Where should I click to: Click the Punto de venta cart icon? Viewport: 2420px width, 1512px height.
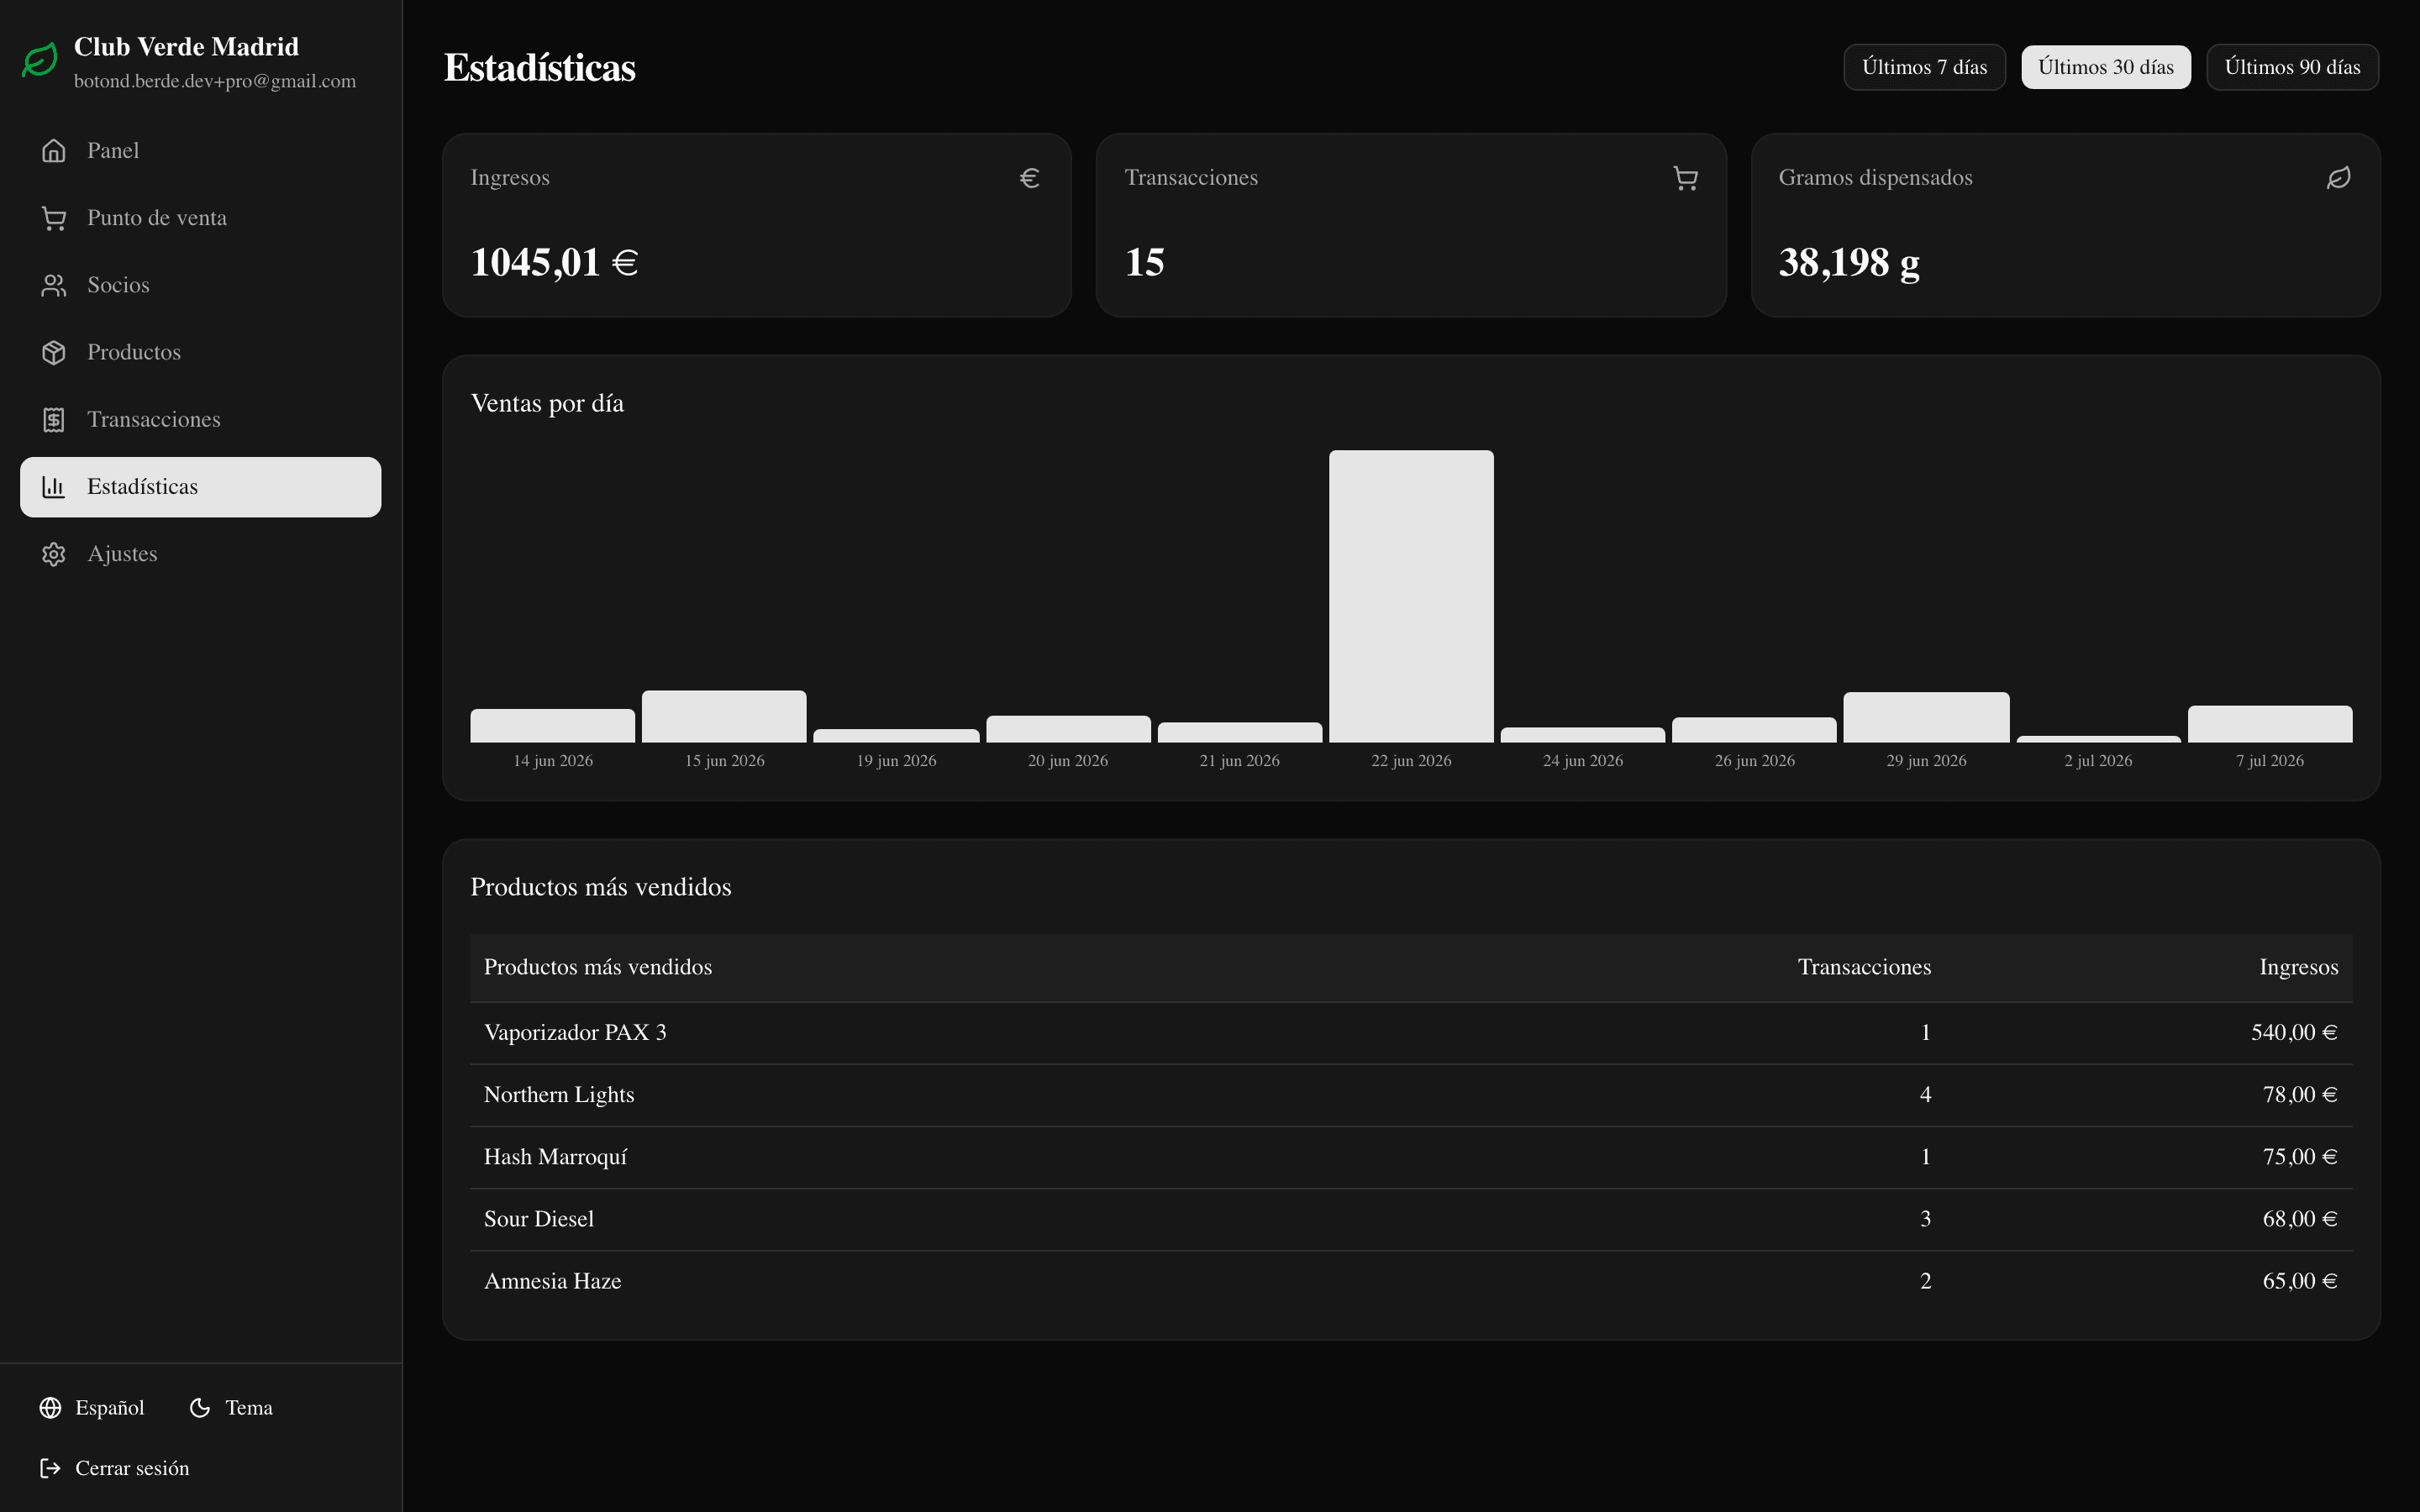pyautogui.click(x=54, y=218)
